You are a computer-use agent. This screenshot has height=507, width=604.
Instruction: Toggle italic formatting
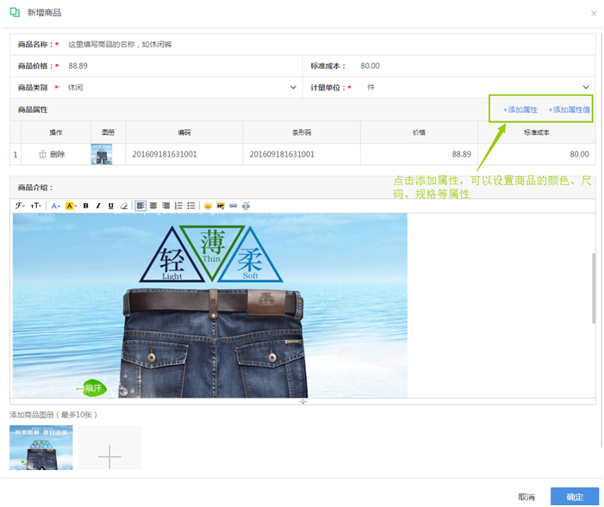[98, 206]
